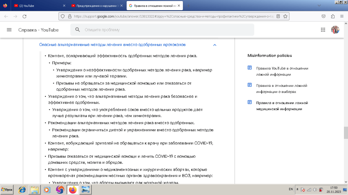Open the list all tabs dropdown arrow
Viewport: 348px width, 195px height.
tap(319, 5)
